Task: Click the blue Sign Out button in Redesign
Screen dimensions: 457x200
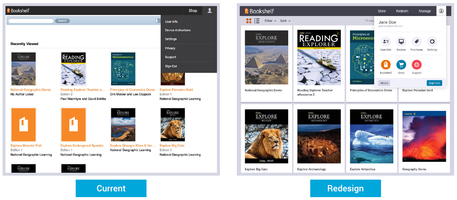Action: pos(434,83)
